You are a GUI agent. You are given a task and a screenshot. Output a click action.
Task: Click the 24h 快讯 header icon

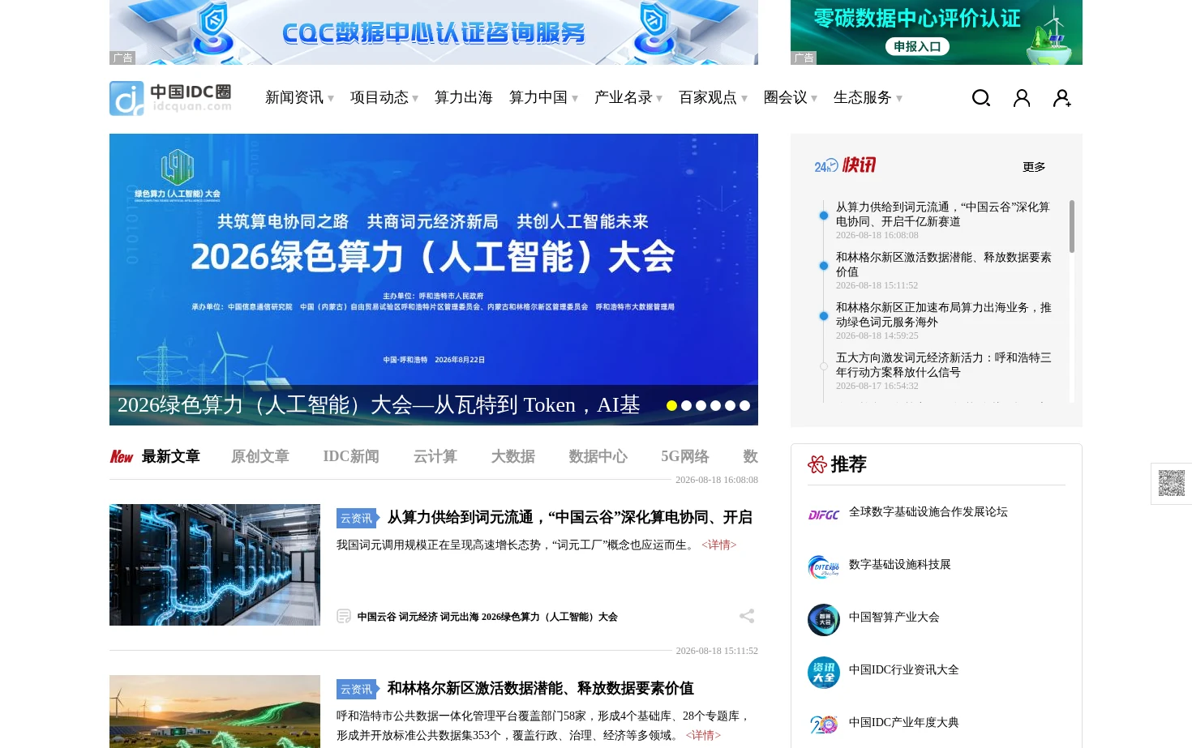845,165
